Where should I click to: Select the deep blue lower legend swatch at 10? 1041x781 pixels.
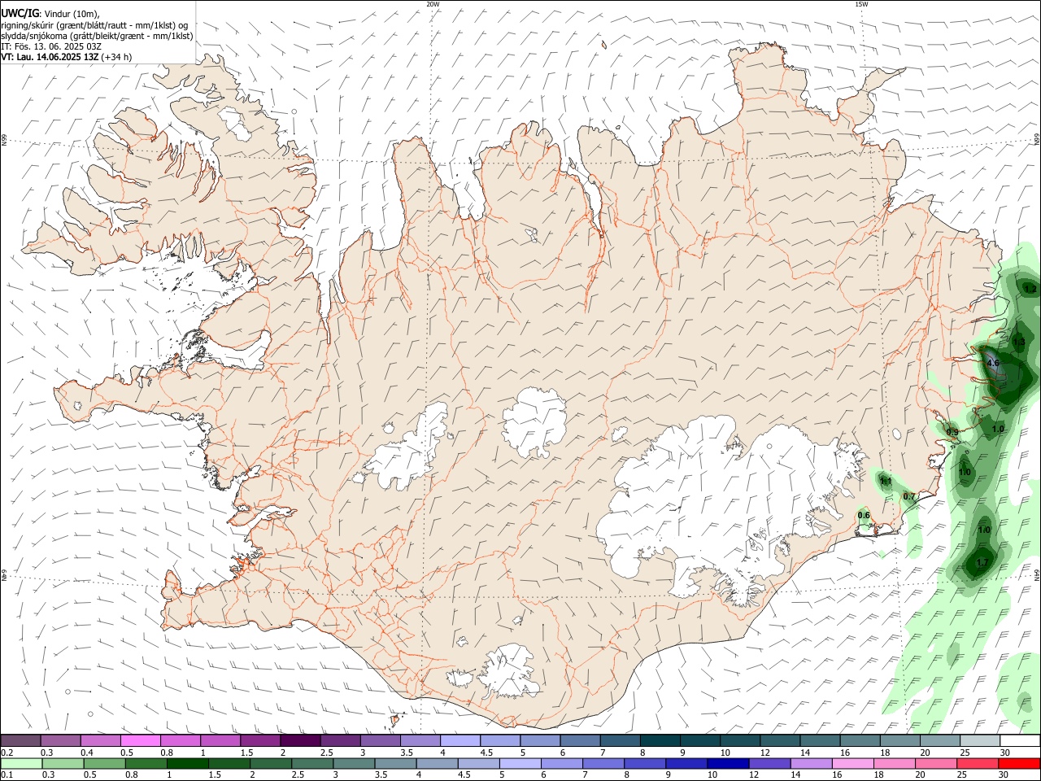pos(728,763)
